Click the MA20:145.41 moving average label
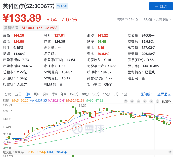This screenshot has width=177, height=157. (57, 100)
